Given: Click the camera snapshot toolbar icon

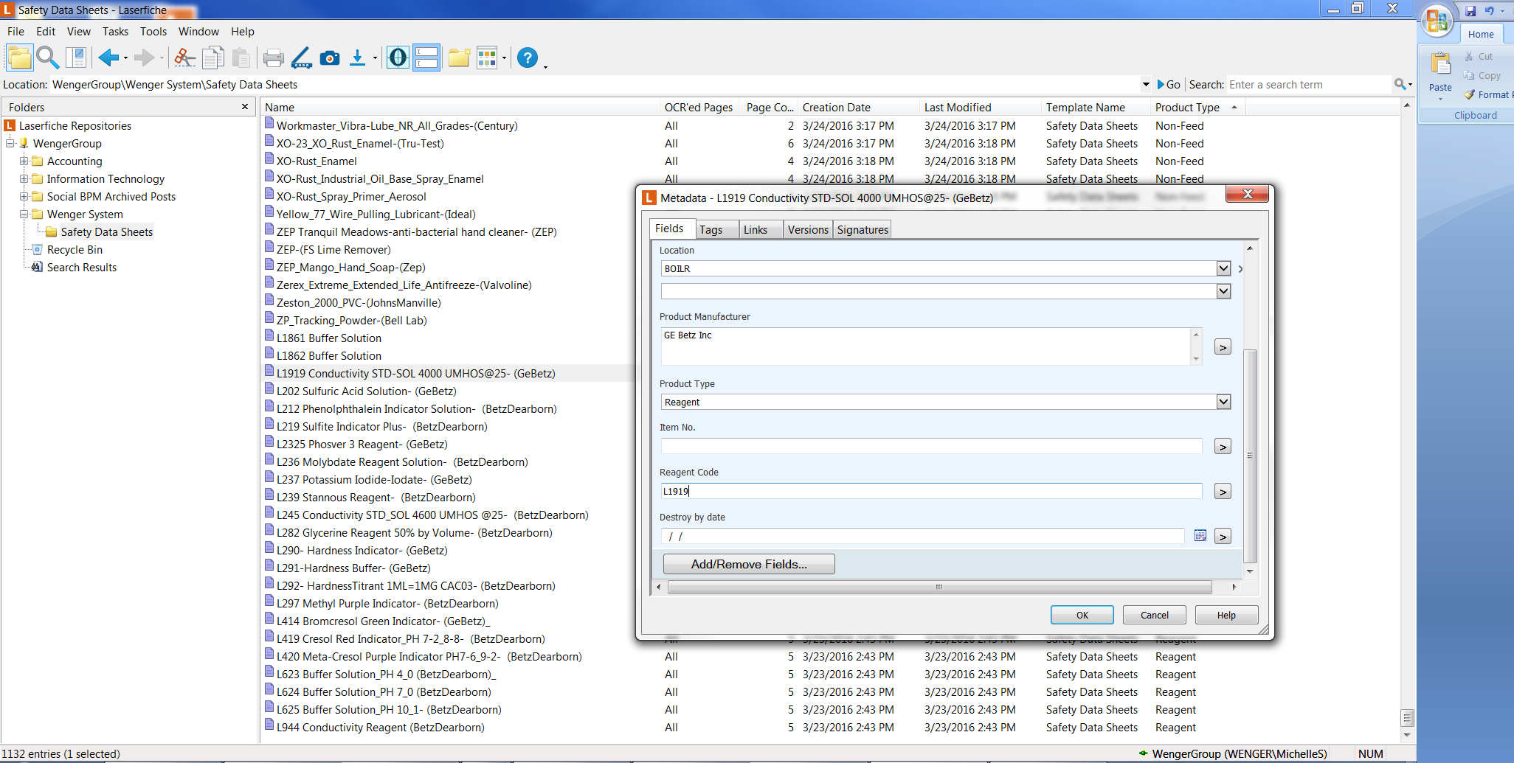Looking at the screenshot, I should (x=330, y=58).
